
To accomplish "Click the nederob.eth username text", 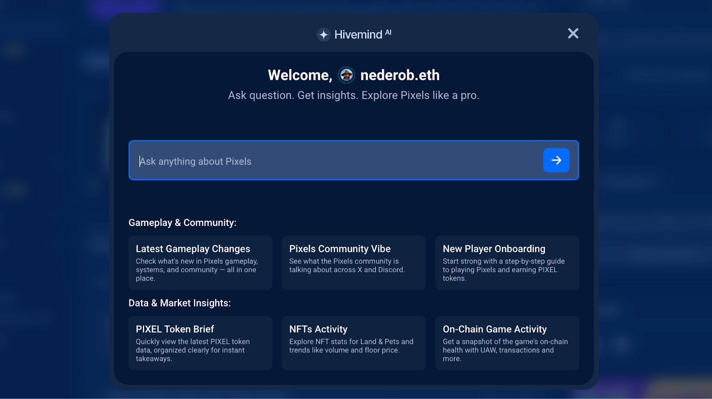I will point(400,75).
